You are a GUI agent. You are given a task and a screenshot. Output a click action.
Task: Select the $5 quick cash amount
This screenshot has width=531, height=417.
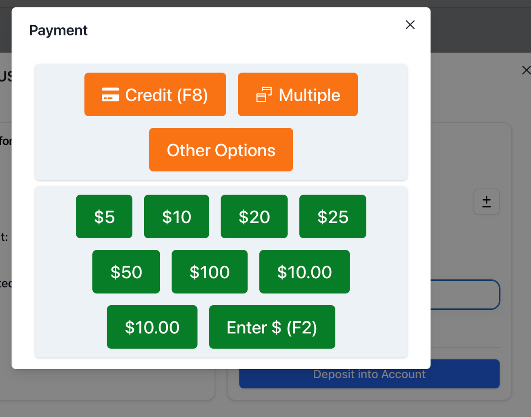(104, 217)
